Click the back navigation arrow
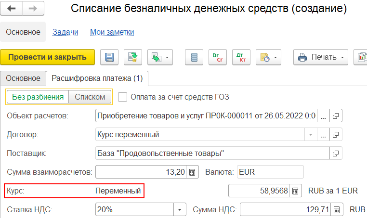The image size is (367, 218). point(12,9)
